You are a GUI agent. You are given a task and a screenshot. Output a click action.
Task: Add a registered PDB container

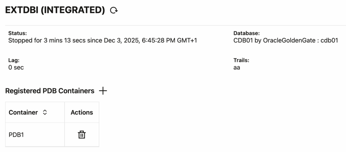pyautogui.click(x=103, y=91)
